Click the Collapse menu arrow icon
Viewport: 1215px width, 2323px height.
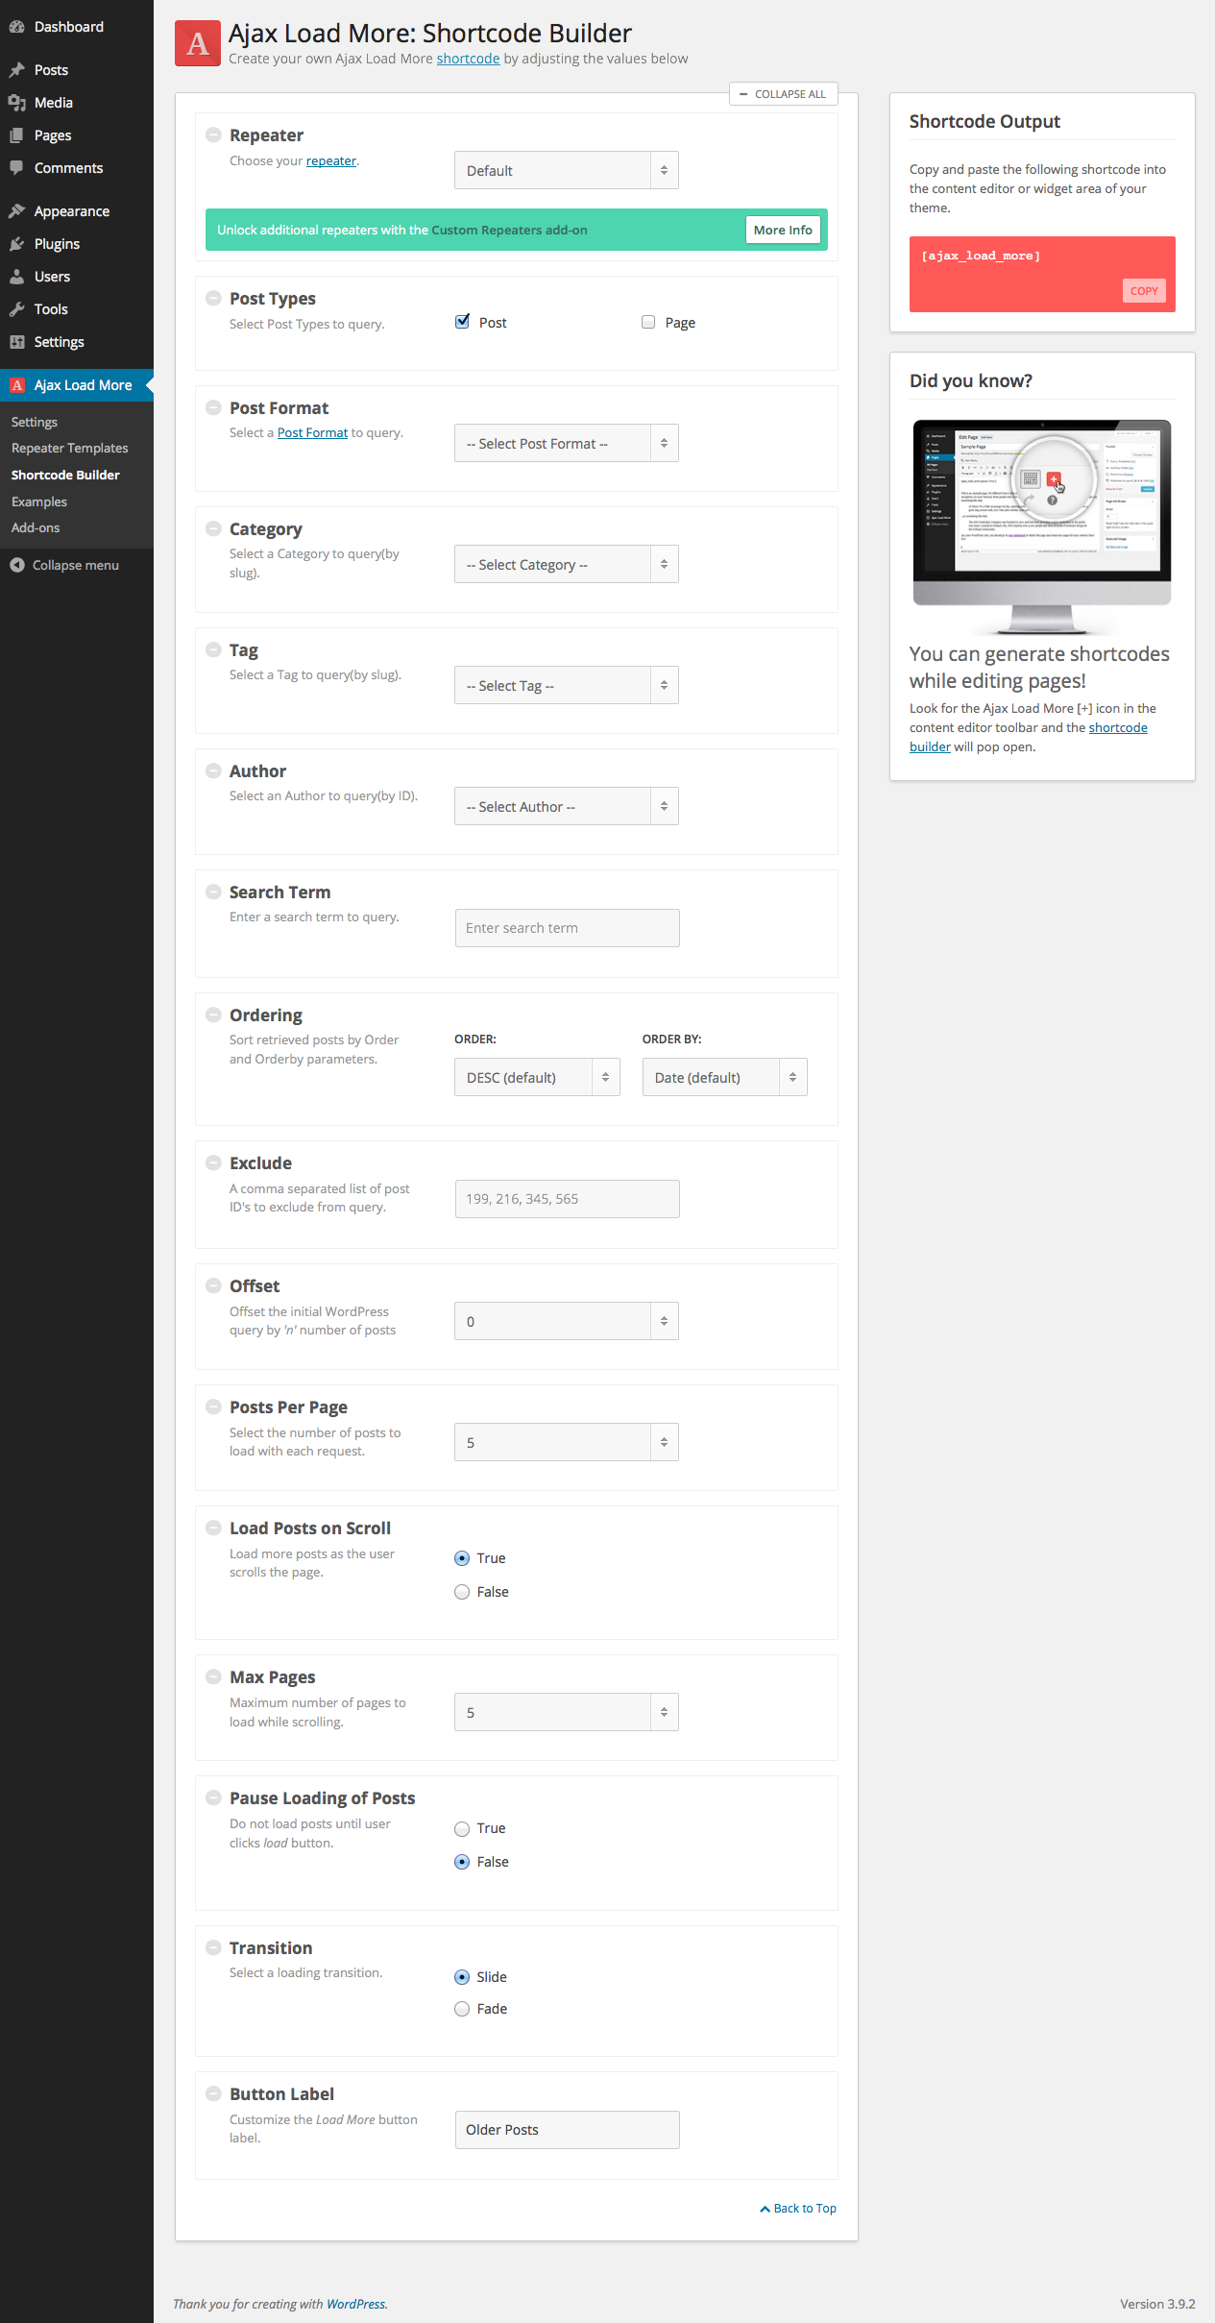coord(17,565)
